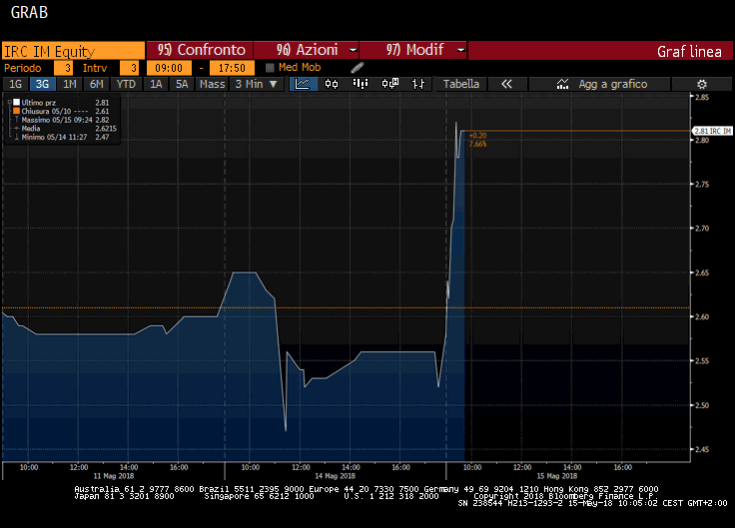Open the 3 Min interval dropdown

(256, 84)
